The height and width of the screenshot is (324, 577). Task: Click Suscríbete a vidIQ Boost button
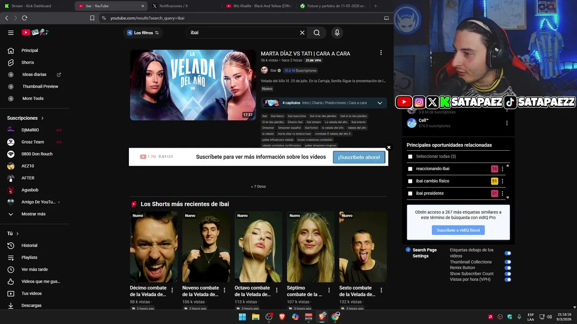[458, 230]
